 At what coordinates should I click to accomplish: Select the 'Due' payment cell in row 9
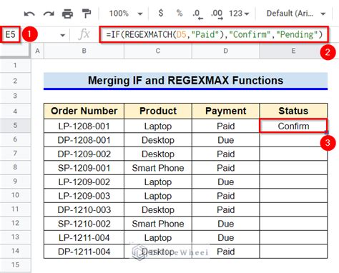pyautogui.click(x=225, y=182)
